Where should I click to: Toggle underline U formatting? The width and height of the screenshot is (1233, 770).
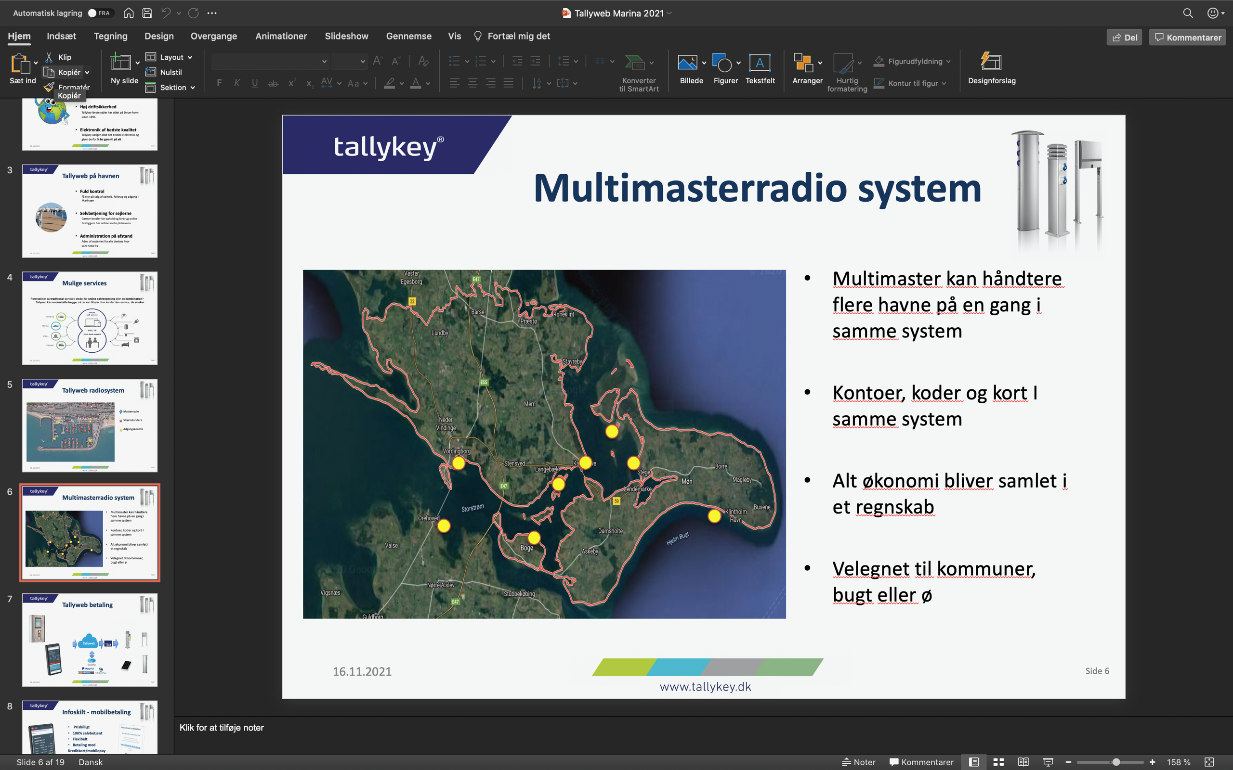[x=255, y=83]
